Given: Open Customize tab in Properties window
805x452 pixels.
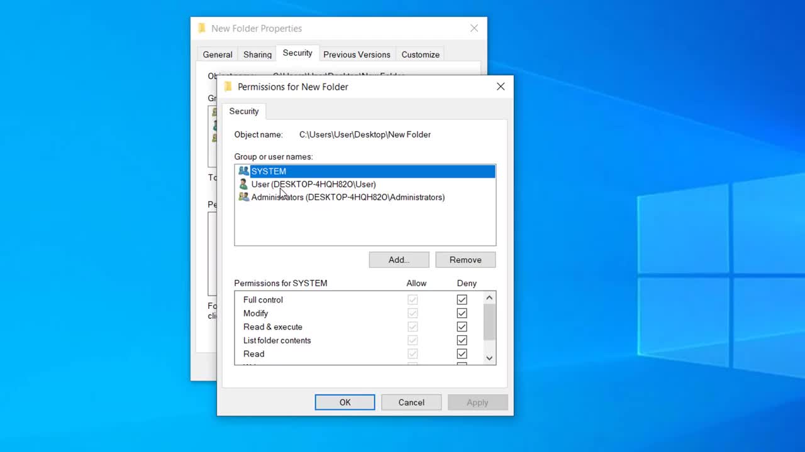Looking at the screenshot, I should click(x=421, y=55).
